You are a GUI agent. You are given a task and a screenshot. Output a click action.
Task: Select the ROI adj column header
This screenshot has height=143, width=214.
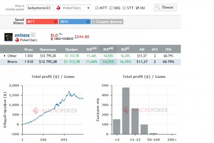tap(108, 49)
